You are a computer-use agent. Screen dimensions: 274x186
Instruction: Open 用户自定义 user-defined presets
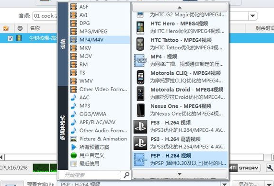click(x=100, y=155)
